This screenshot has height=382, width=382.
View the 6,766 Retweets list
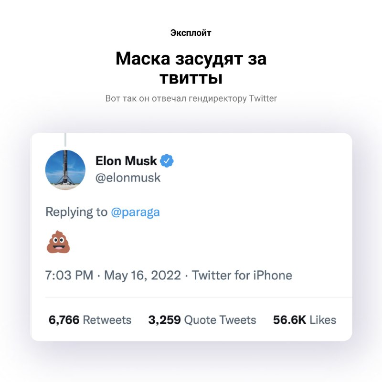click(x=90, y=320)
